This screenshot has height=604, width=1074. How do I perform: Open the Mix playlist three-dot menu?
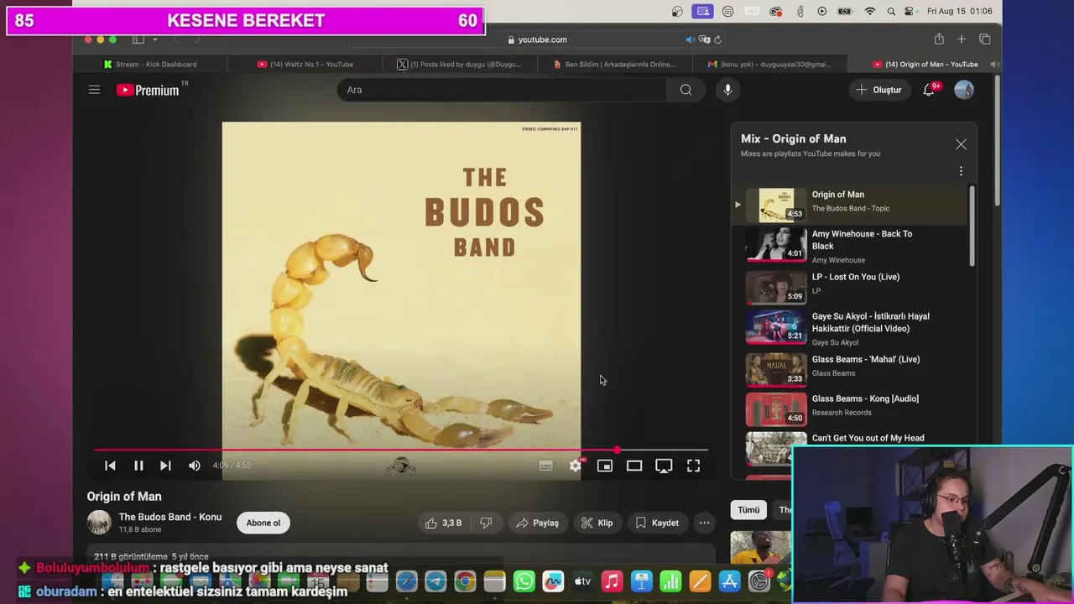pyautogui.click(x=961, y=171)
